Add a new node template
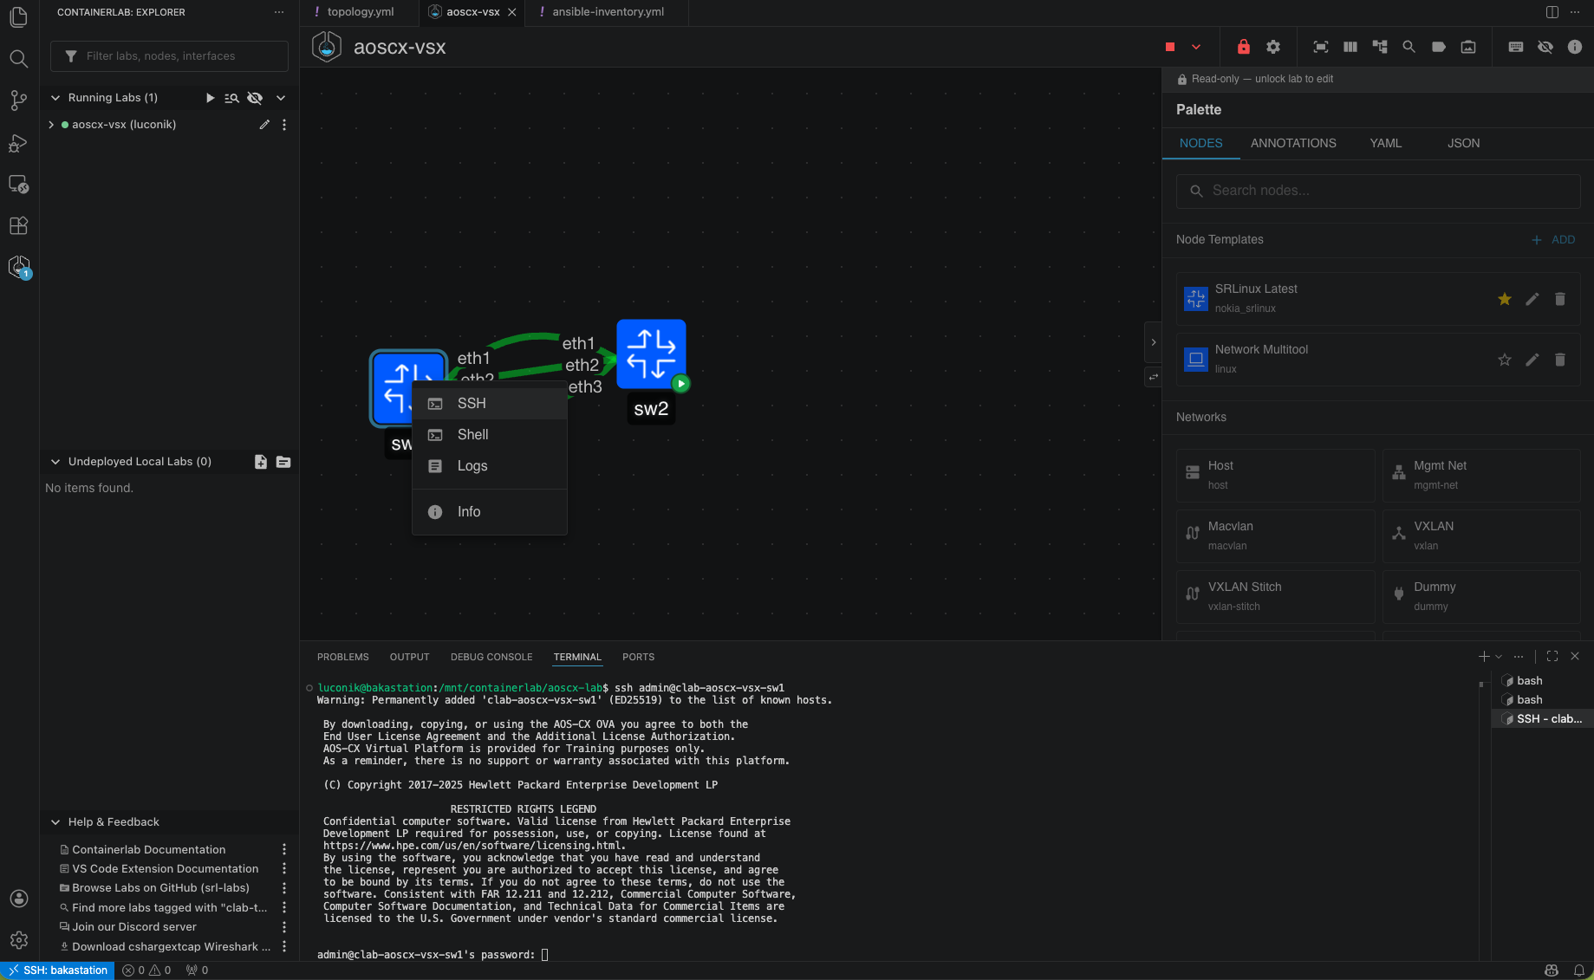Viewport: 1594px width, 980px height. [1553, 240]
